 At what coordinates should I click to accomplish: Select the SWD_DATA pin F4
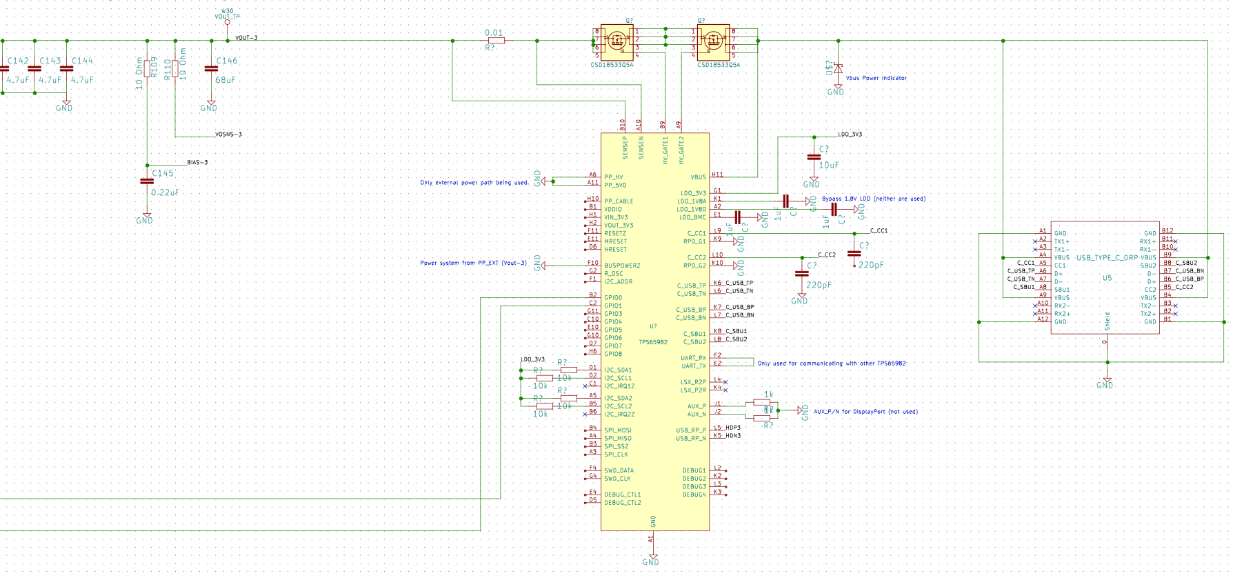tap(592, 469)
